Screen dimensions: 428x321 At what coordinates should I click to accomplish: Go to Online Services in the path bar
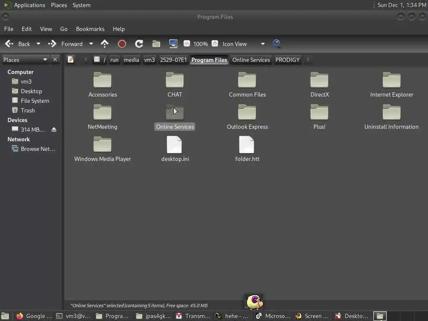[x=251, y=60]
